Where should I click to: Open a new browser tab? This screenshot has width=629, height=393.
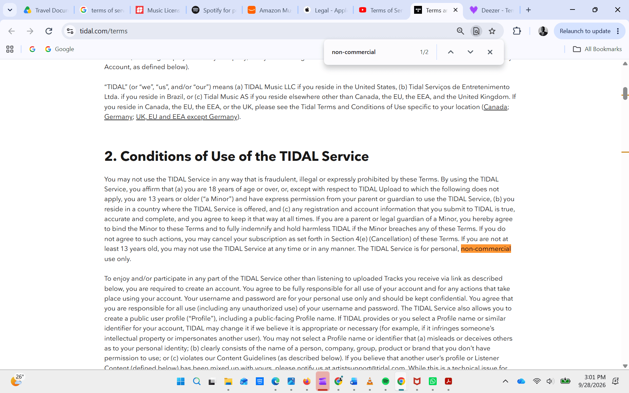click(x=528, y=10)
